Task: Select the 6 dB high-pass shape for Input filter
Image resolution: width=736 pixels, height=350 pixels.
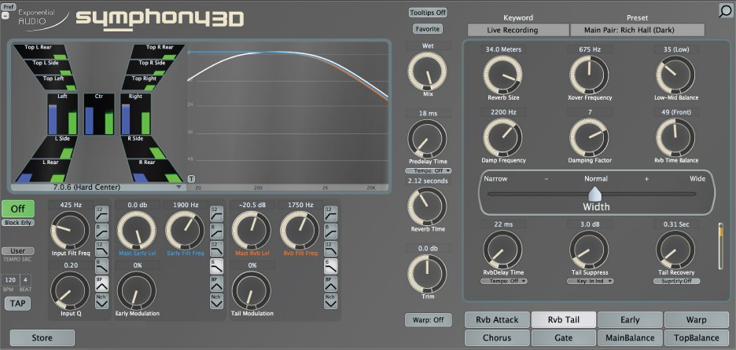Action: point(102,231)
